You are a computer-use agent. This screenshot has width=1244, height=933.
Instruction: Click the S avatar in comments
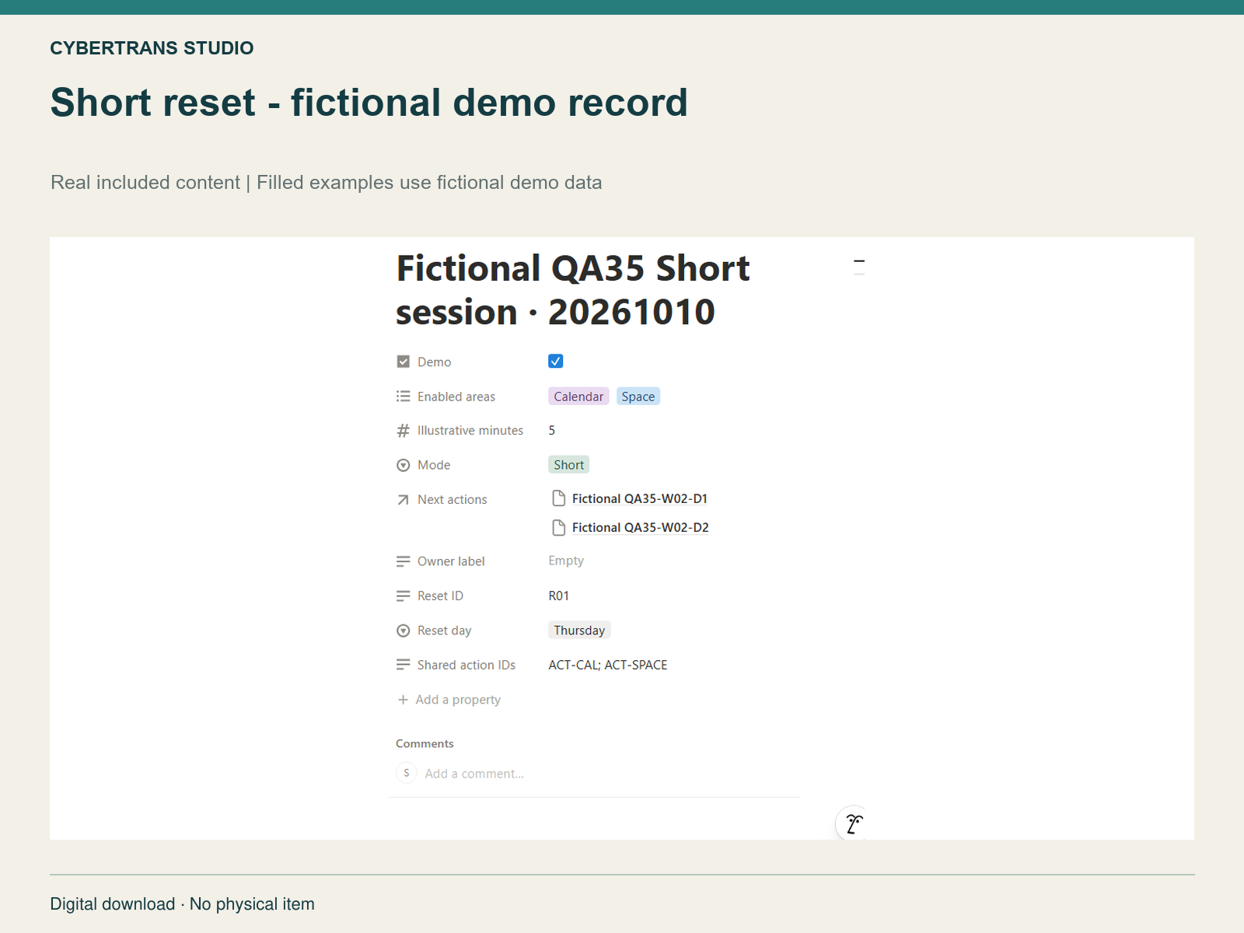(x=406, y=773)
